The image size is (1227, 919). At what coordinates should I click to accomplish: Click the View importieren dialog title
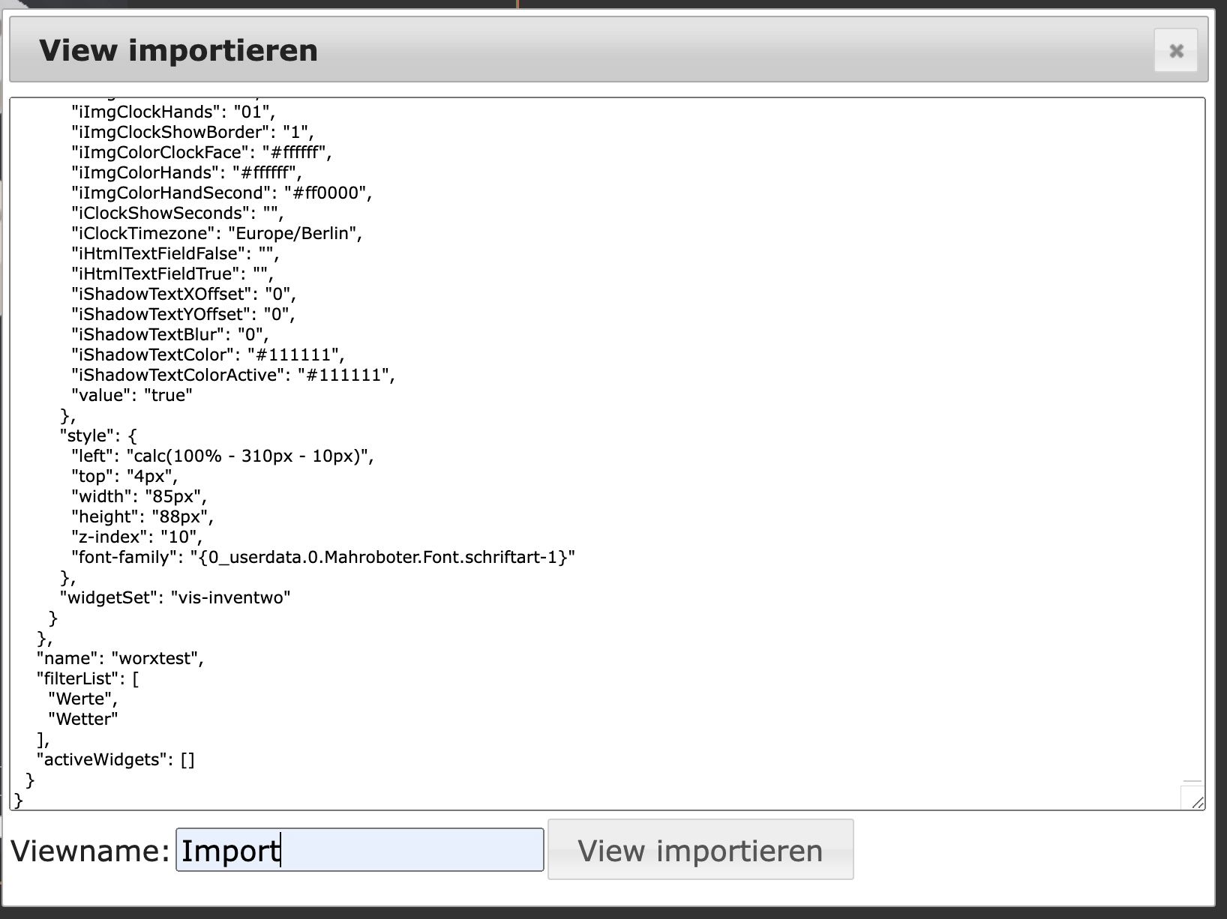point(178,51)
